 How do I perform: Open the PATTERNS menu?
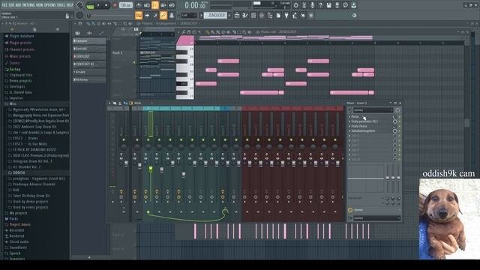coord(29,5)
